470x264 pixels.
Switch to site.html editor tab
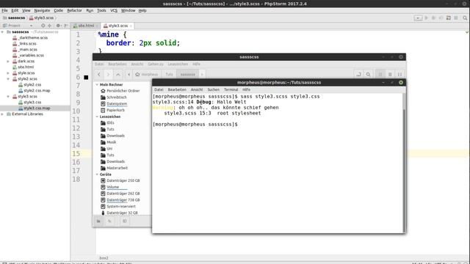click(86, 26)
